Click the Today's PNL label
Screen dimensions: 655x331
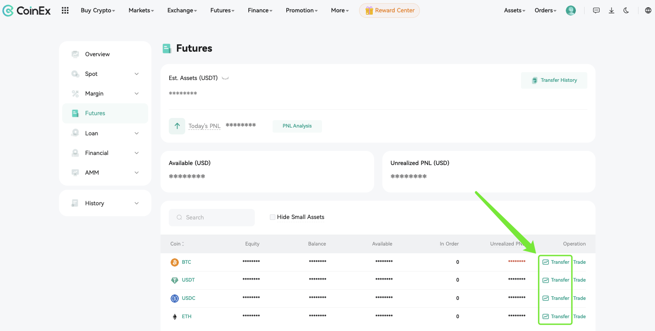[x=204, y=126]
